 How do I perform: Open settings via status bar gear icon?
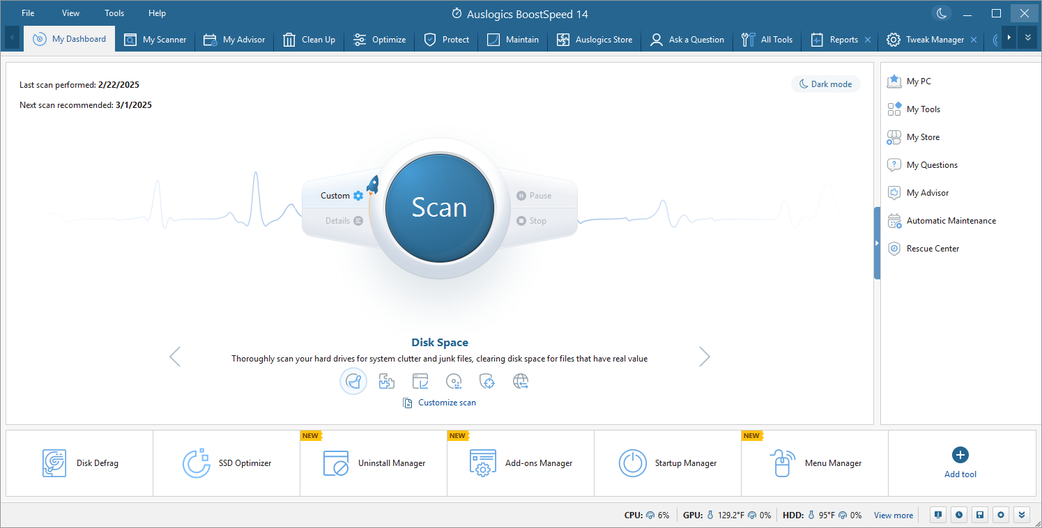(1001, 515)
